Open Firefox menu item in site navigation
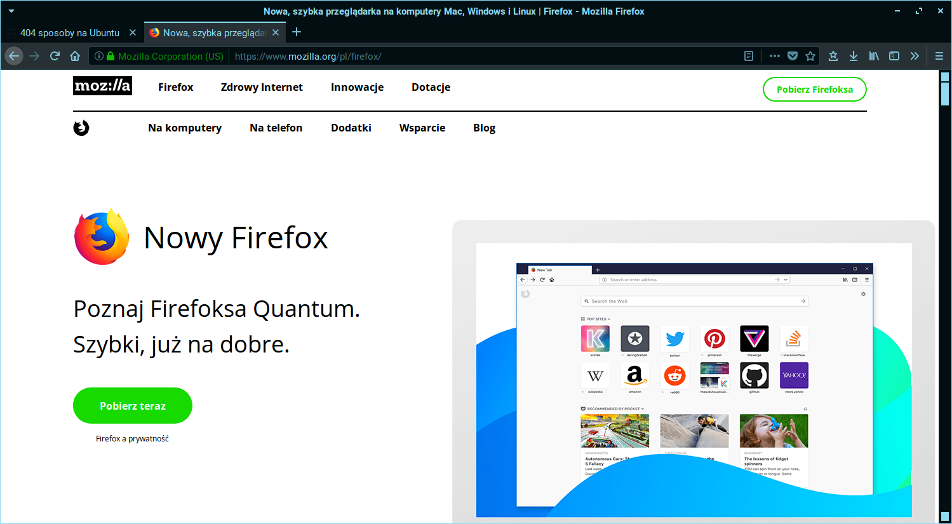 [x=175, y=87]
